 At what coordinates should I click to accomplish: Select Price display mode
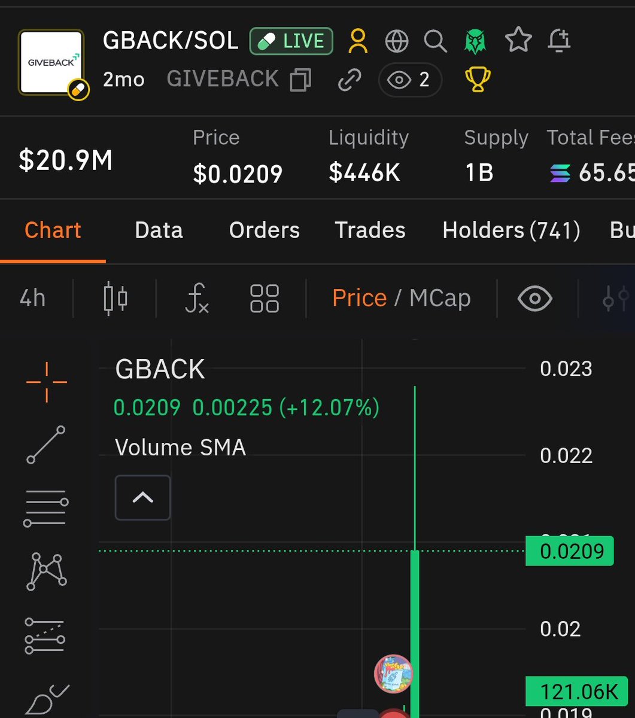(x=359, y=298)
